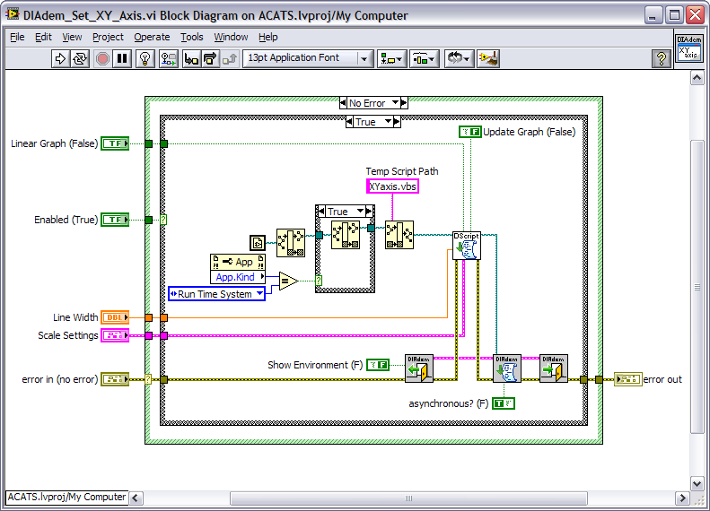
Task: Select the current VI path constant
Action: pyautogui.click(x=258, y=243)
